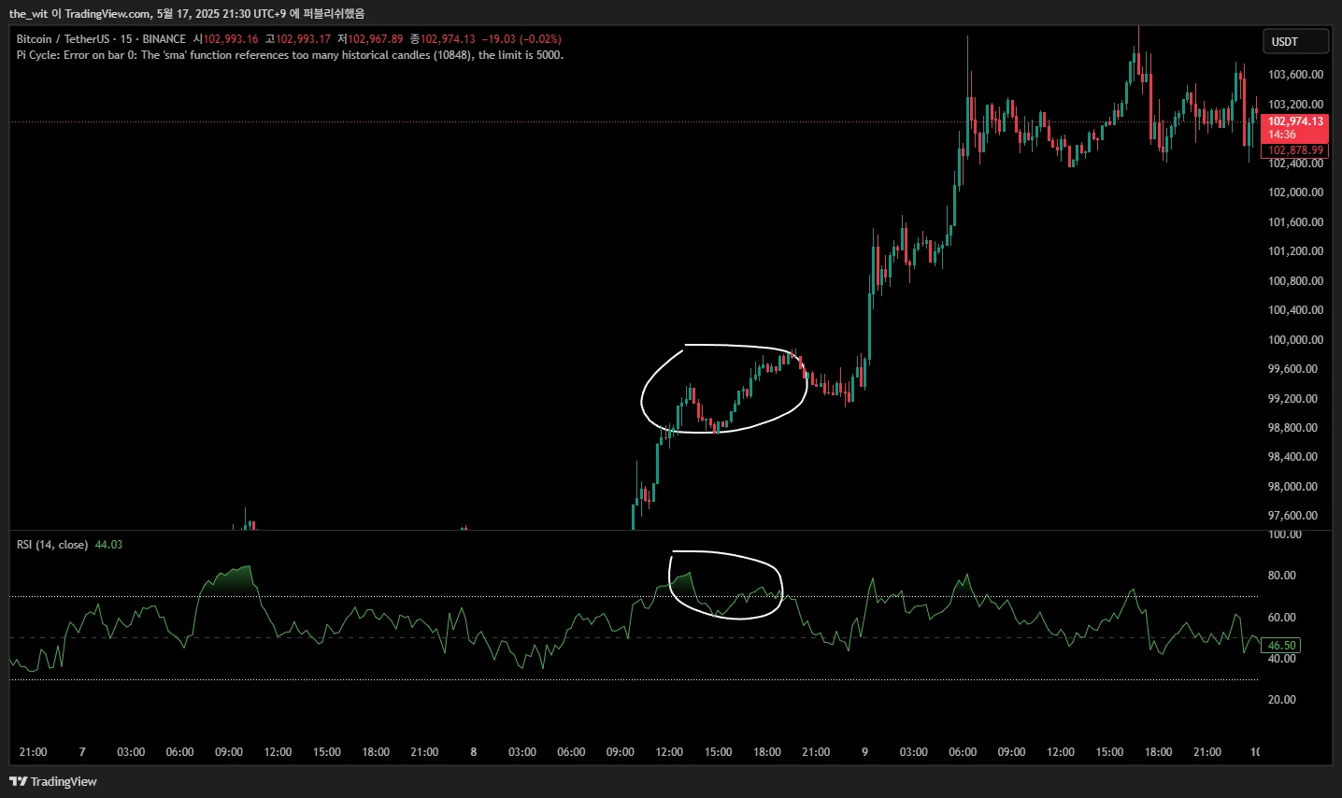Click the 98,000.00 price axis label
Screen dimensions: 1342x798
pyautogui.click(x=1292, y=487)
